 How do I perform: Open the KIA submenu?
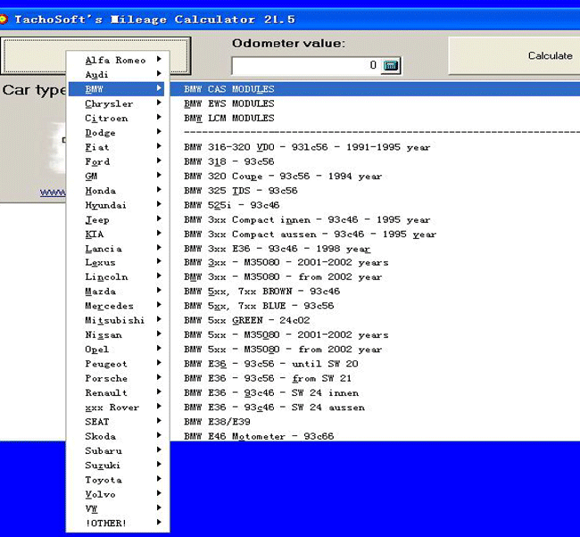(117, 234)
